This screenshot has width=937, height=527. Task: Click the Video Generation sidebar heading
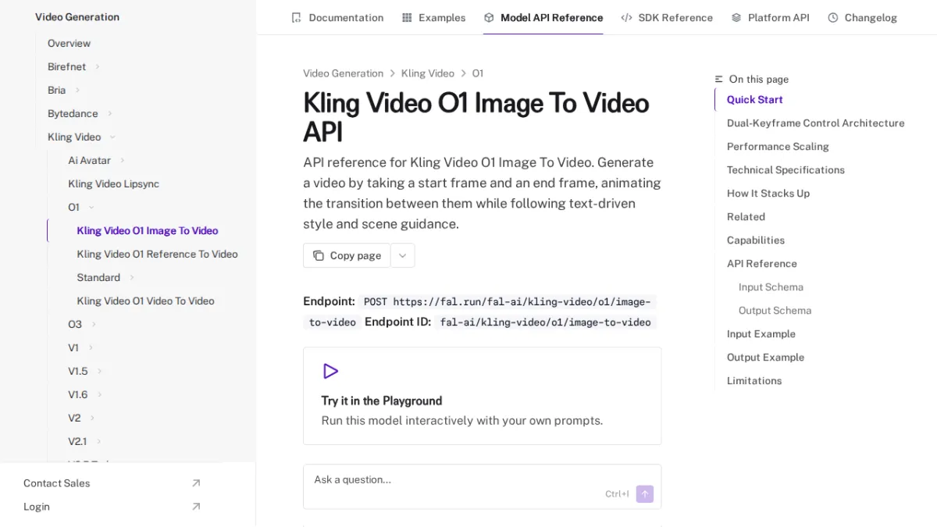point(77,16)
